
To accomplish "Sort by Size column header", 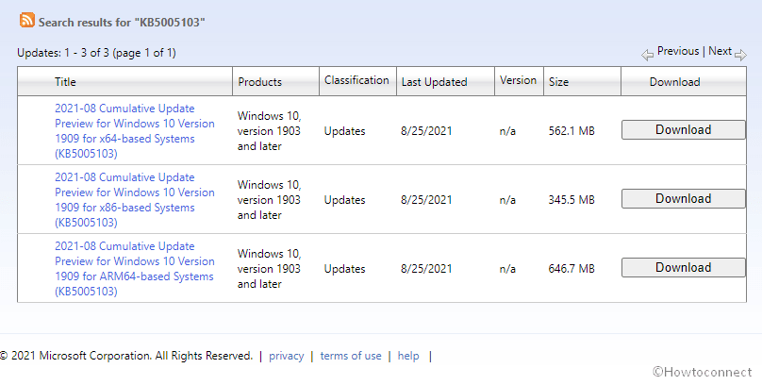I will coord(558,82).
